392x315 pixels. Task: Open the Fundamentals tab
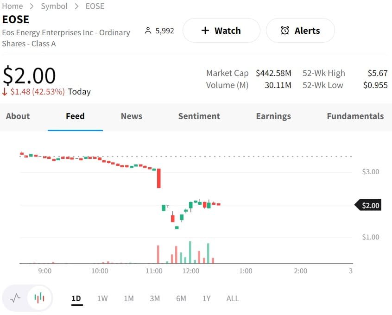click(355, 116)
